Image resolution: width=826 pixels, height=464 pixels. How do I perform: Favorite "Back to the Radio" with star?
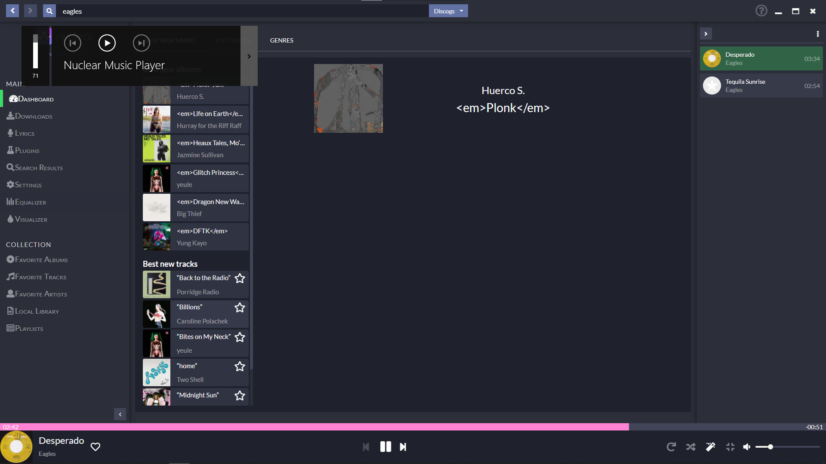[240, 278]
